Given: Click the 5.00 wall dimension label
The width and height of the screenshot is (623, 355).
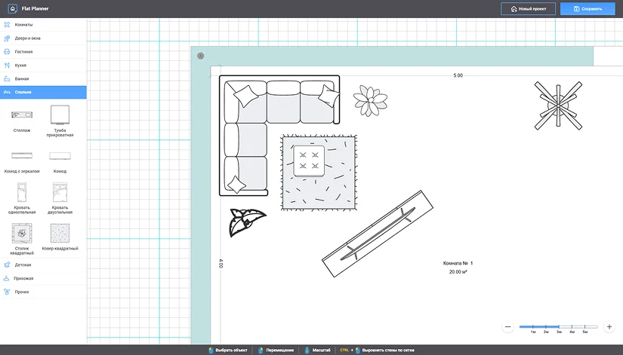Looking at the screenshot, I should coord(458,75).
